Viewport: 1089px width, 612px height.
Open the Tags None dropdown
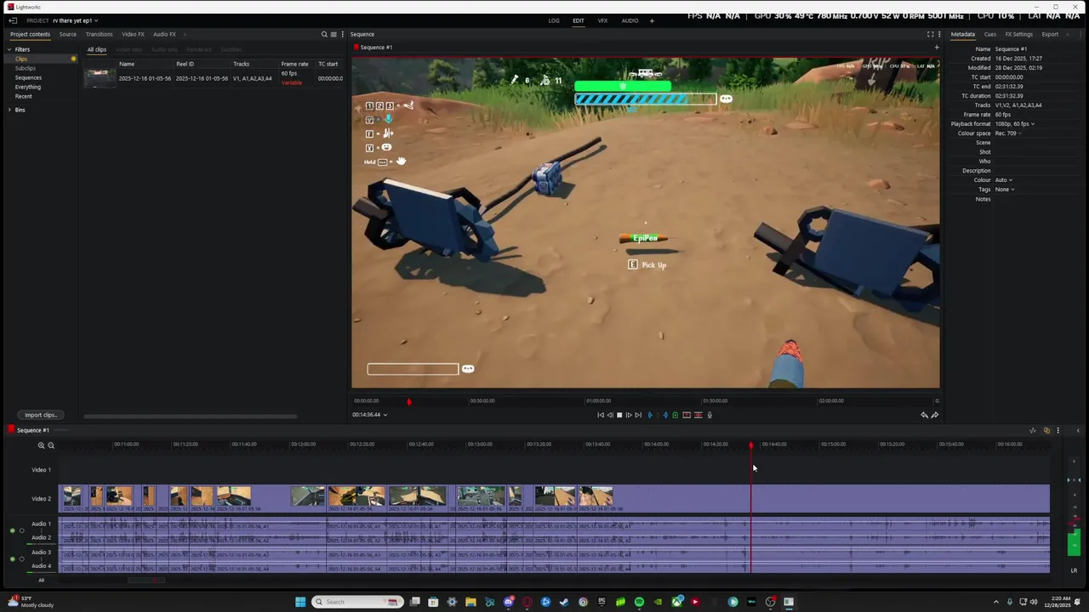click(x=1005, y=190)
